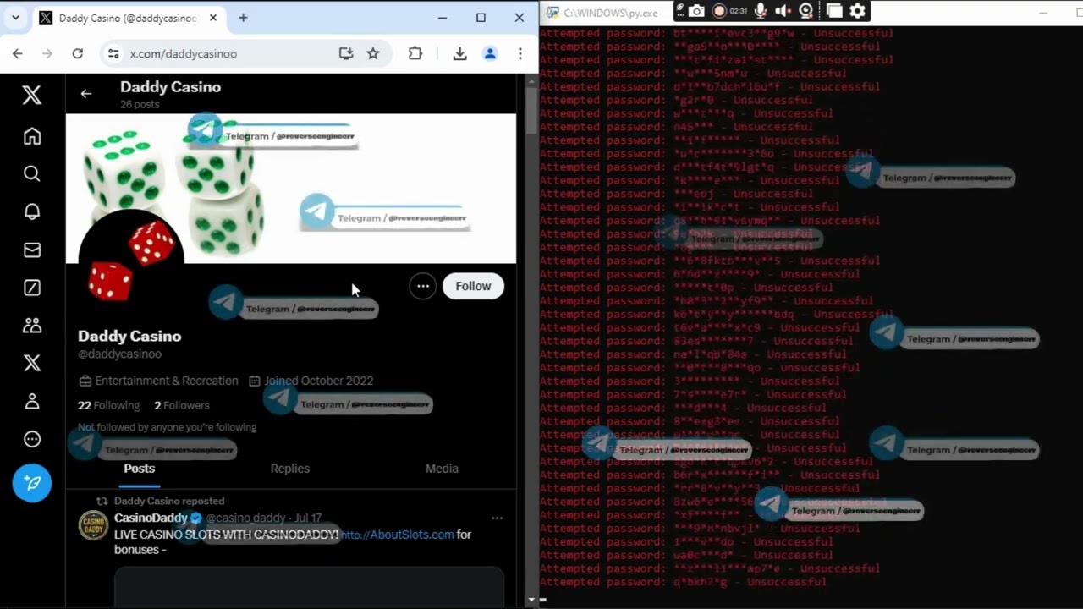
Task: Open the AboutSlots.com link
Action: click(x=398, y=535)
